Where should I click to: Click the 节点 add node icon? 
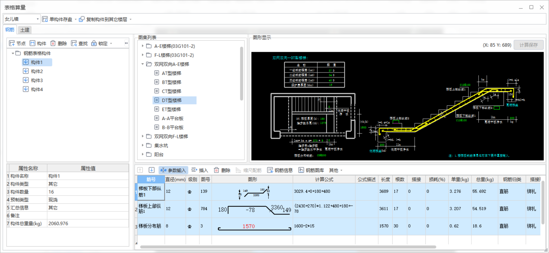coord(12,43)
